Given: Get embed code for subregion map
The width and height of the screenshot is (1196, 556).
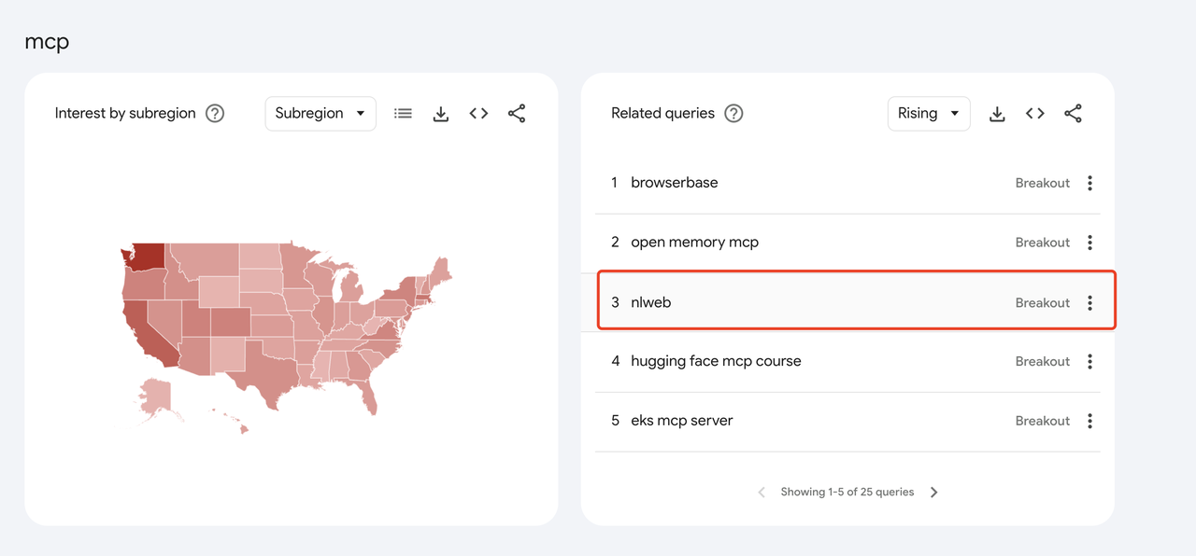Looking at the screenshot, I should 478,114.
